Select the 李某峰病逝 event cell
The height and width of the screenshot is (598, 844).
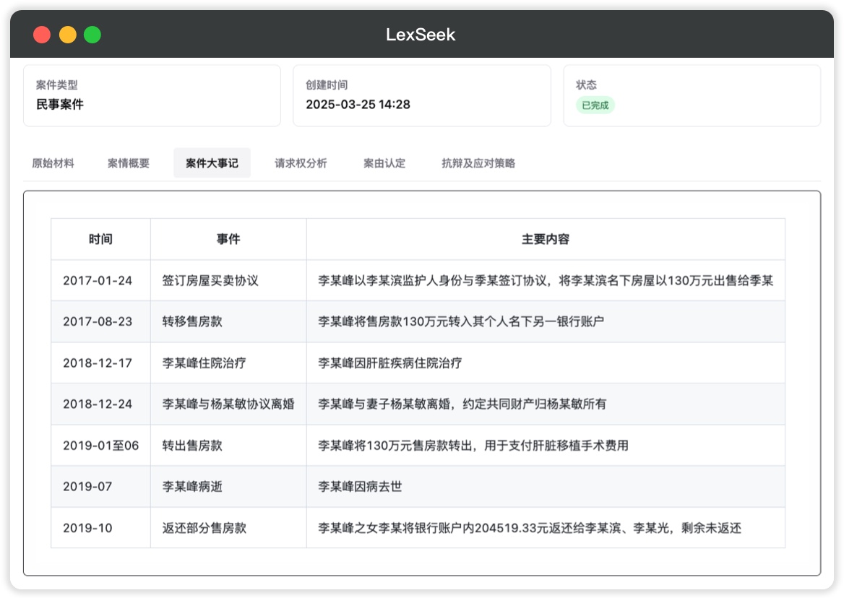(192, 487)
